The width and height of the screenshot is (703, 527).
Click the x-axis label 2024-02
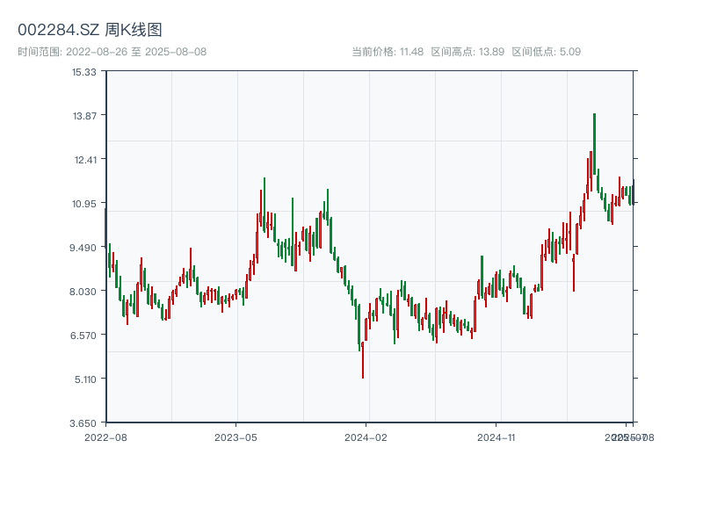point(366,437)
